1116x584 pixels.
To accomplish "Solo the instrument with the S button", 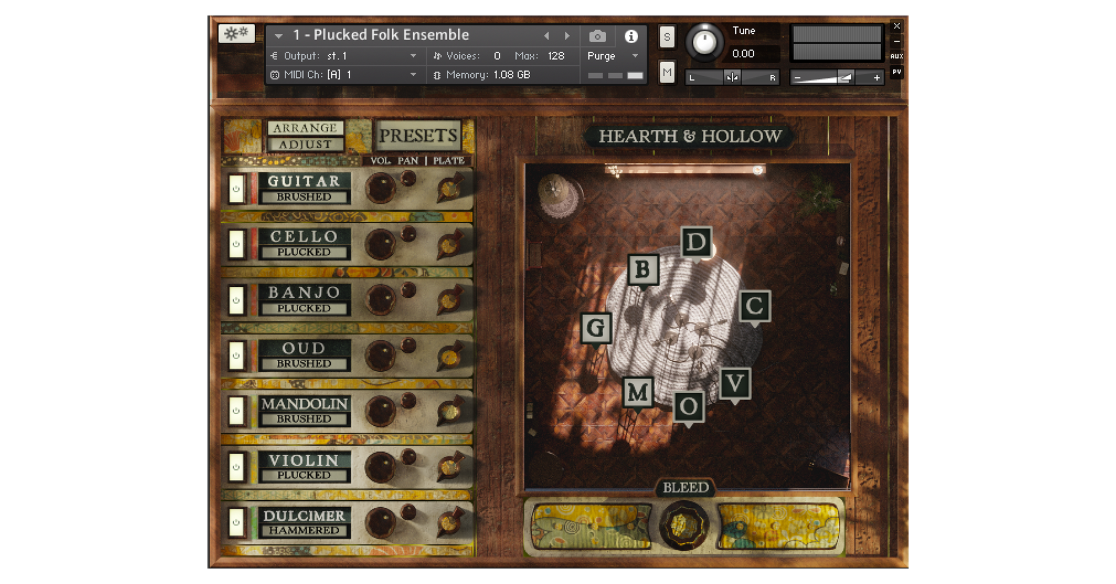I will 667,37.
